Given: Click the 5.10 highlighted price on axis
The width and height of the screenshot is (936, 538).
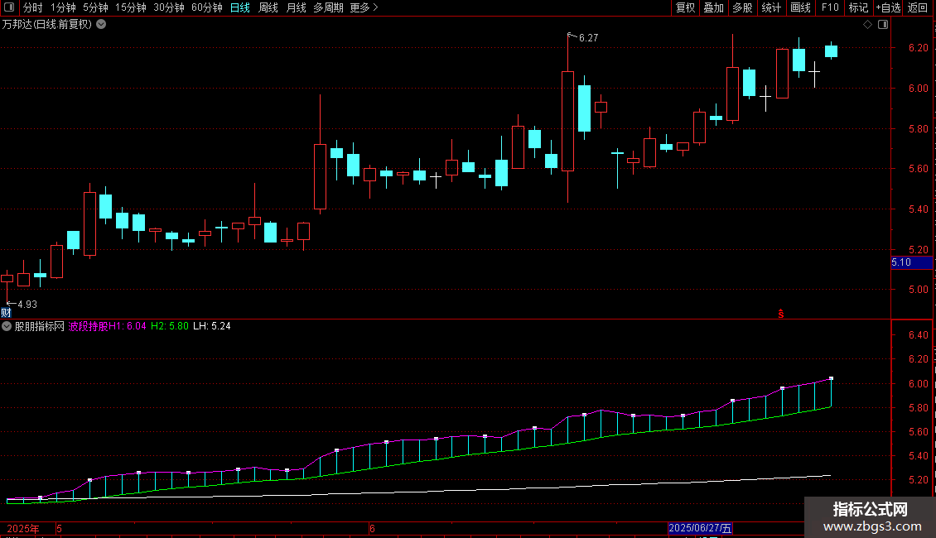Looking at the screenshot, I should pyautogui.click(x=911, y=262).
